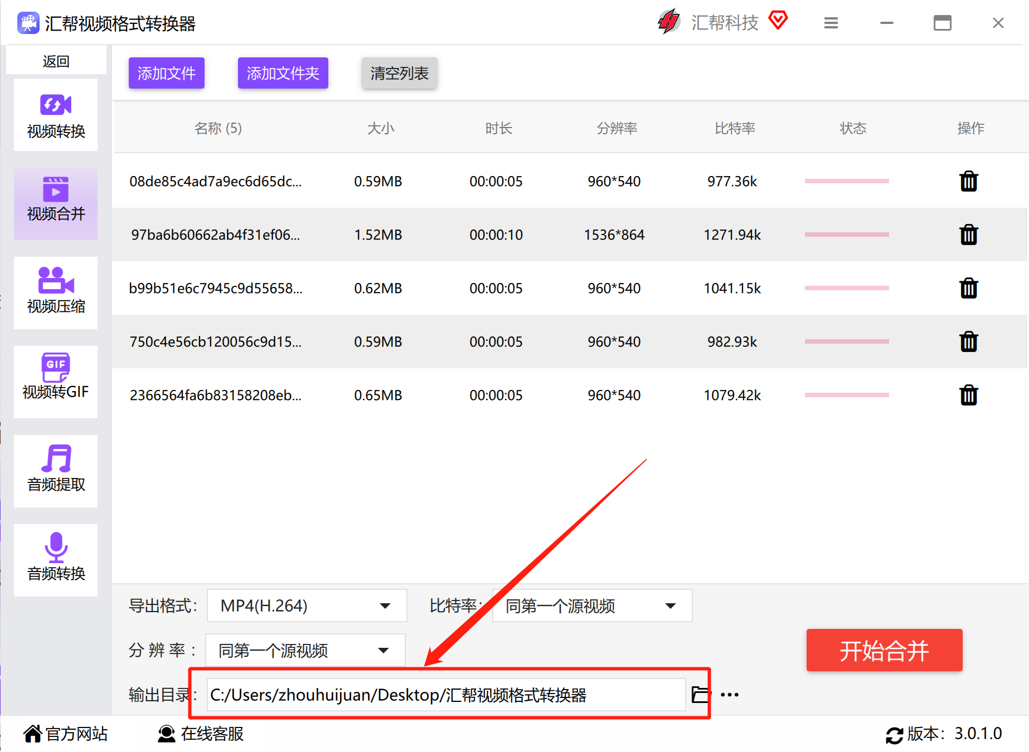This screenshot has height=752, width=1029.
Task: Delete the 08de85c4ad7a9ec6d65dc file row
Action: (969, 181)
